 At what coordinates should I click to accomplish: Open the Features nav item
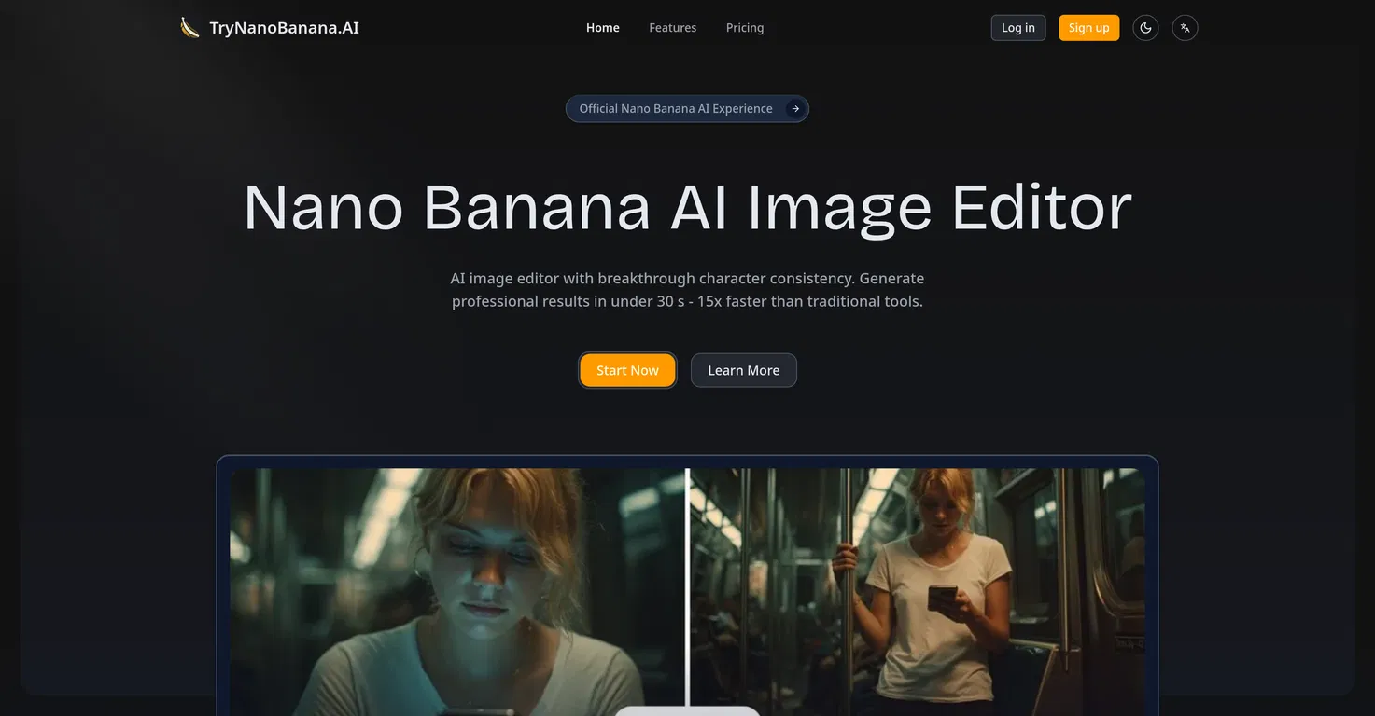[x=672, y=28]
